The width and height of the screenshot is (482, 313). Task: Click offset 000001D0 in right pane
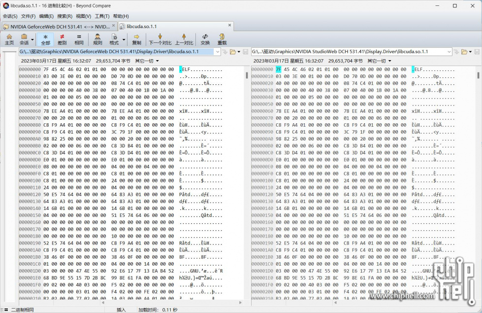pyautogui.click(x=262, y=271)
